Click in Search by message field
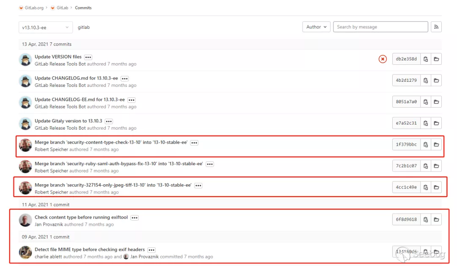The height and width of the screenshot is (266, 457). click(x=381, y=27)
